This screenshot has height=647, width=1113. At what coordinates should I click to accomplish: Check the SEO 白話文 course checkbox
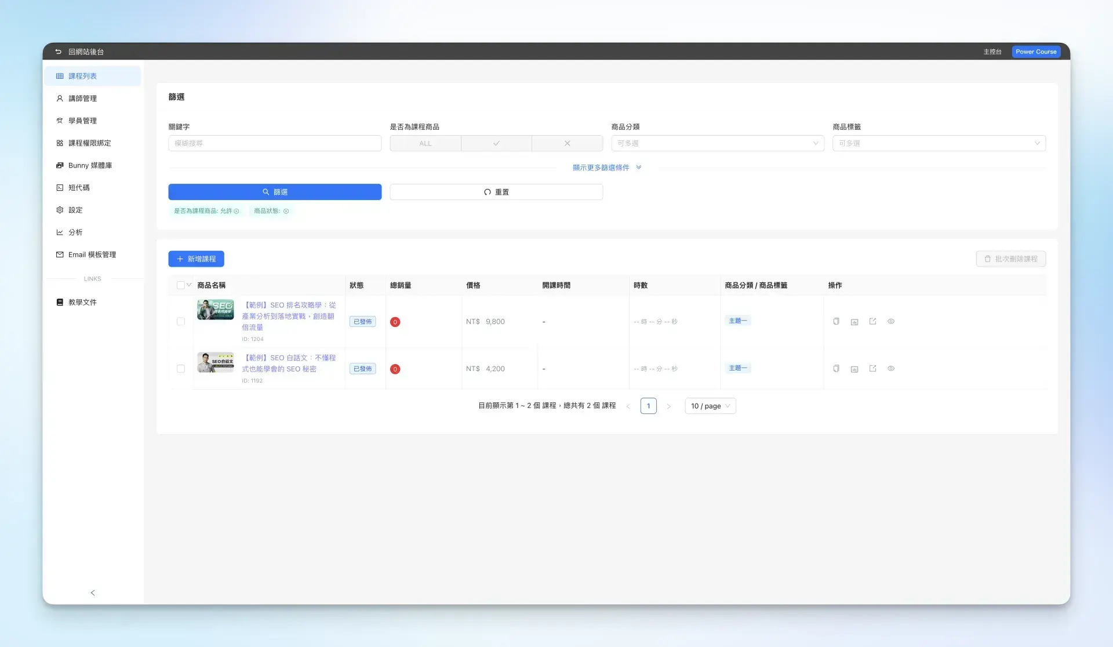[x=181, y=369]
